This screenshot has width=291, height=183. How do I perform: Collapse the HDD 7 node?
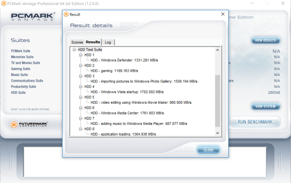(81, 118)
